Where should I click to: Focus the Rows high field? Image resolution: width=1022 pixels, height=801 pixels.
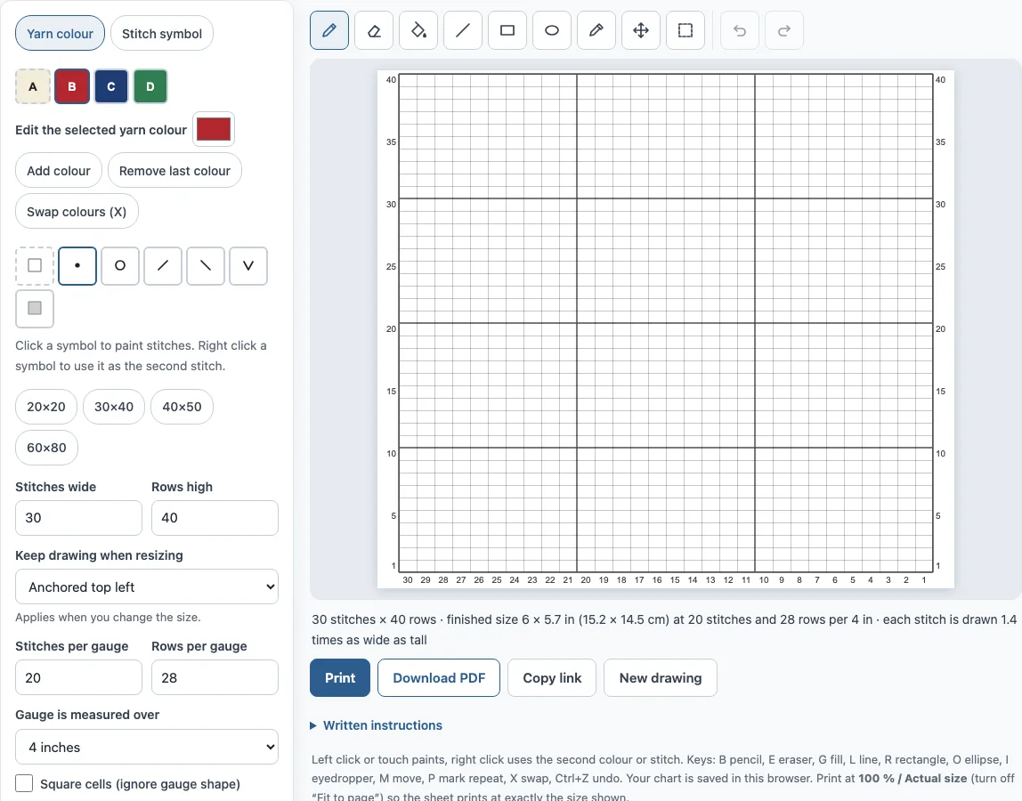215,517
